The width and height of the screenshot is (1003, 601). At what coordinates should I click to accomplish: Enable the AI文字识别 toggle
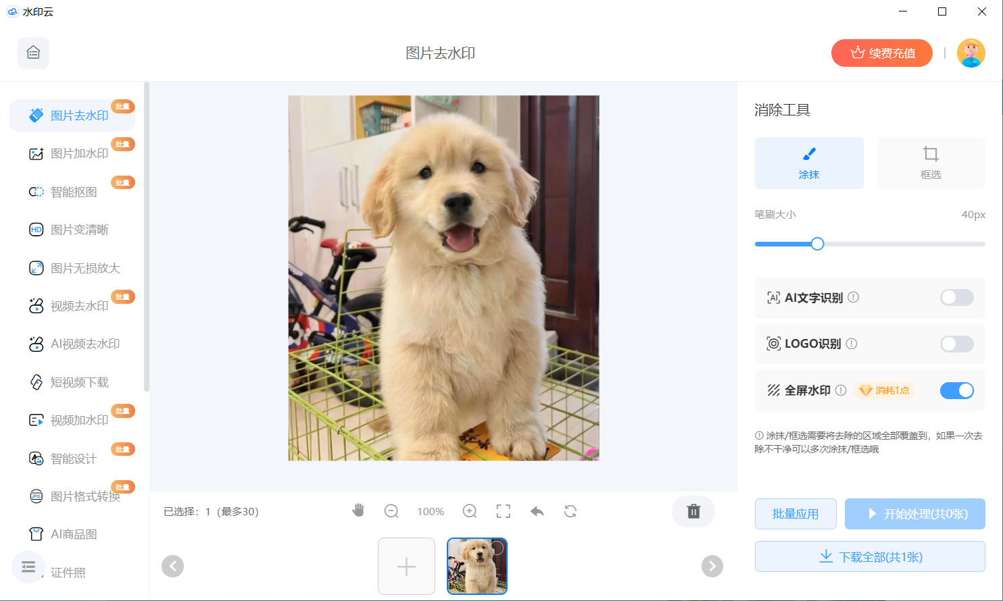coord(956,297)
